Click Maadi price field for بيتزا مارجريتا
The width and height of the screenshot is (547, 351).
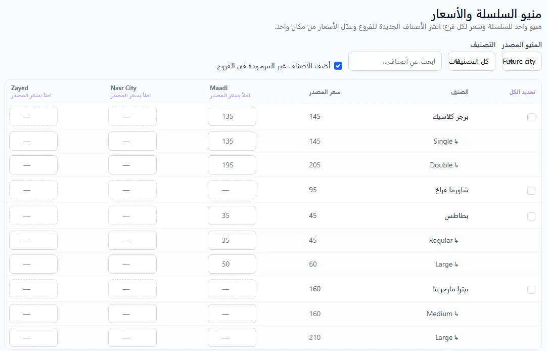click(232, 289)
